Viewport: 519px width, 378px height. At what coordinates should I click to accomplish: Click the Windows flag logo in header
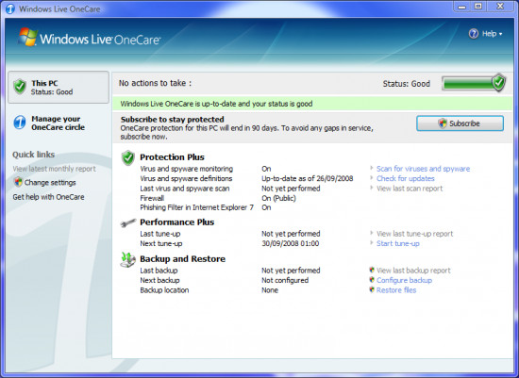point(27,37)
